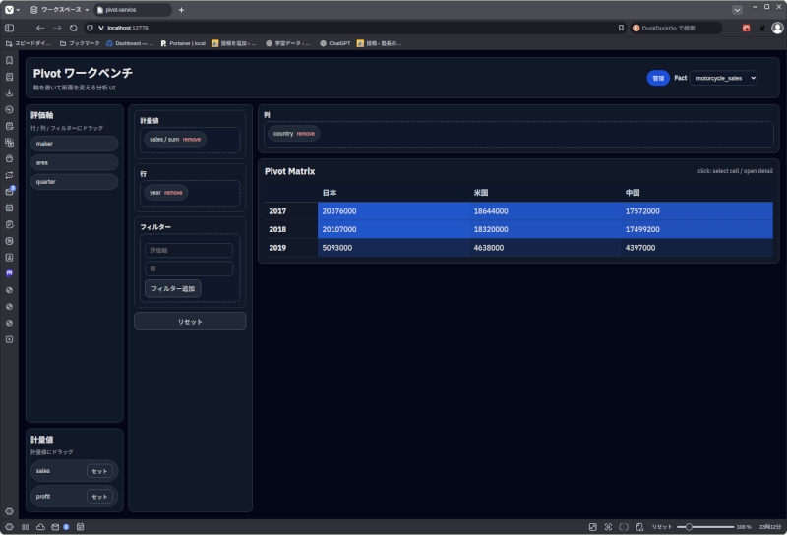Select the pivot-service browser tab
The image size is (787, 535).
click(x=132, y=9)
